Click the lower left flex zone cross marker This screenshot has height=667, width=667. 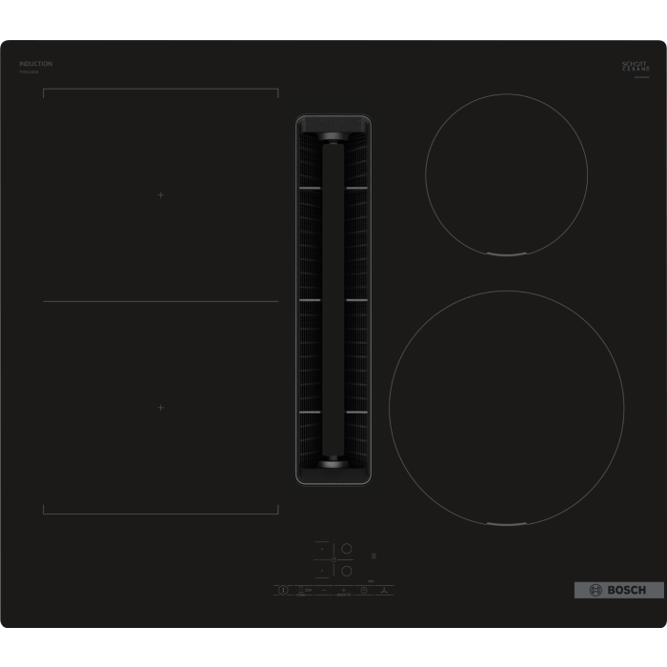point(160,407)
